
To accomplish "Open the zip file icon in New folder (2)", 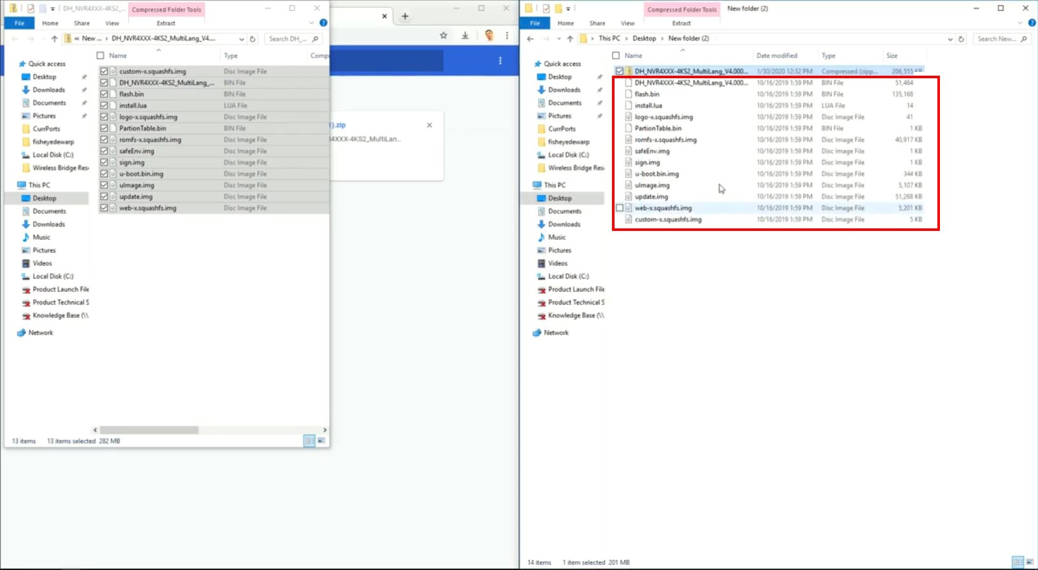I will point(629,71).
